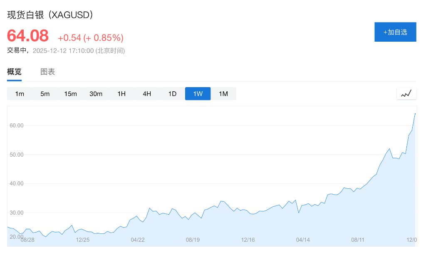Click the 64.08 current price
The image size is (426, 253).
pyautogui.click(x=28, y=36)
